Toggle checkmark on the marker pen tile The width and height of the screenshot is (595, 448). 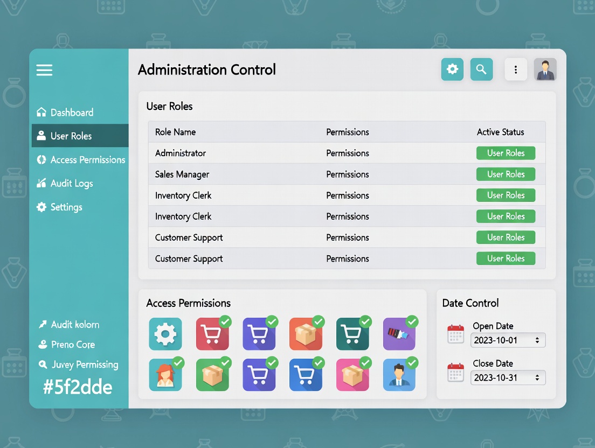pyautogui.click(x=412, y=322)
